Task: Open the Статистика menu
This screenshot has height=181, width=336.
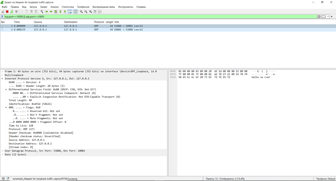Action: tap(68, 7)
